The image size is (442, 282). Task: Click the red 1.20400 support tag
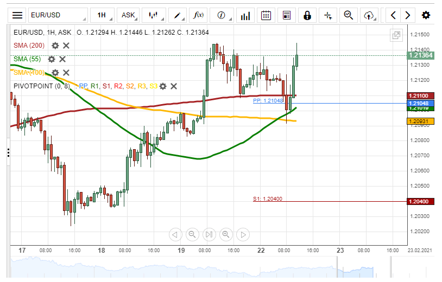point(421,202)
